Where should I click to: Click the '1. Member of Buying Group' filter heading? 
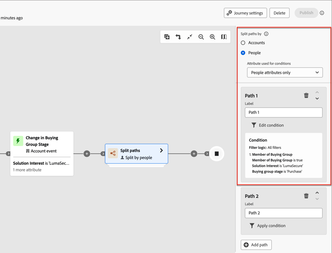271,155
